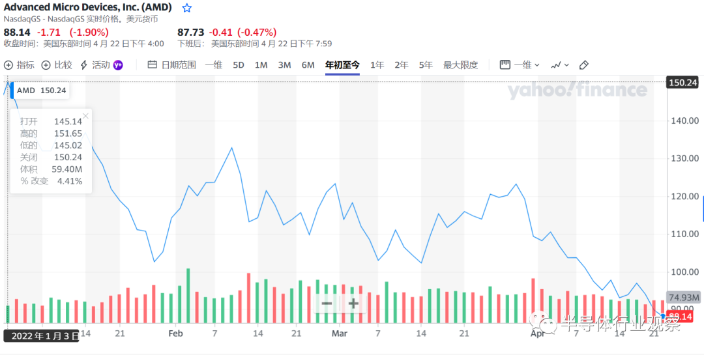Click the 59.40M volume value in tooltip
The height and width of the screenshot is (355, 704).
coord(68,169)
